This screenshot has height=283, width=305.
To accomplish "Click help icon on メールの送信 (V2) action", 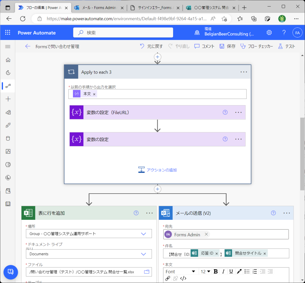I will click(273, 213).
